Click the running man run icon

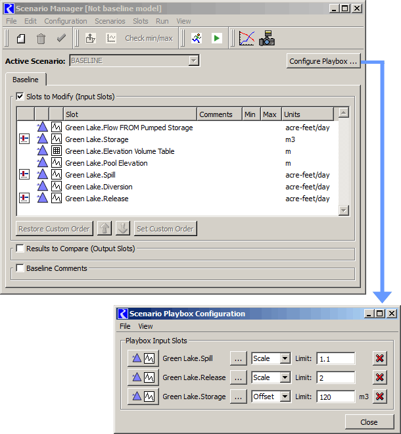click(x=197, y=38)
